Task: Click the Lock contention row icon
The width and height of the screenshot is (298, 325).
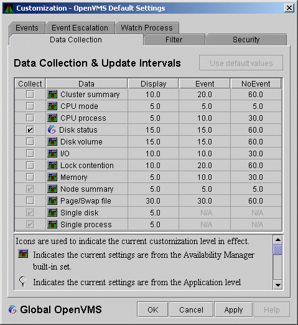Action: click(x=52, y=165)
